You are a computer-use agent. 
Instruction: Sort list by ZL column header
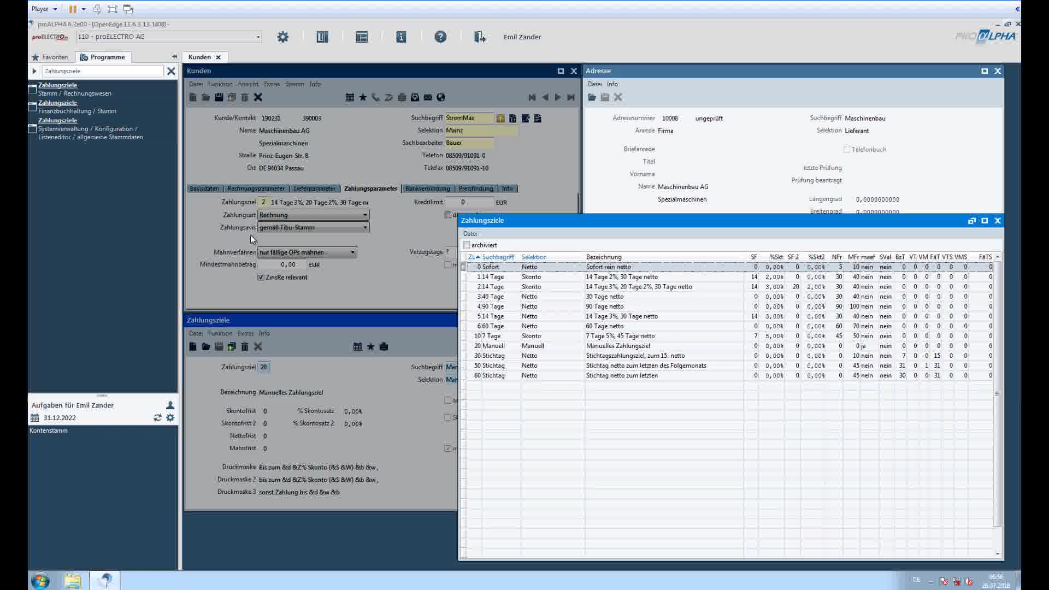[474, 257]
